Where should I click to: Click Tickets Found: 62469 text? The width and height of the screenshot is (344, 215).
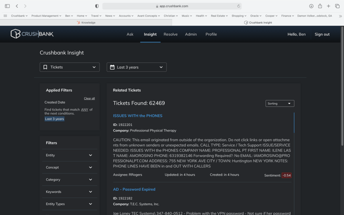(x=139, y=103)
